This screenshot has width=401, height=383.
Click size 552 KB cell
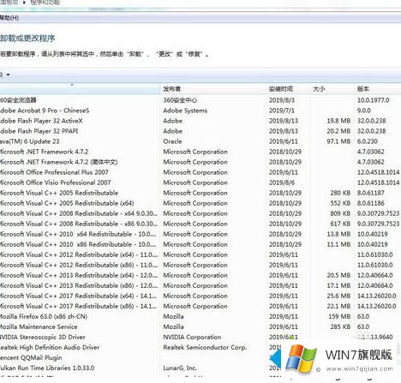(340, 203)
